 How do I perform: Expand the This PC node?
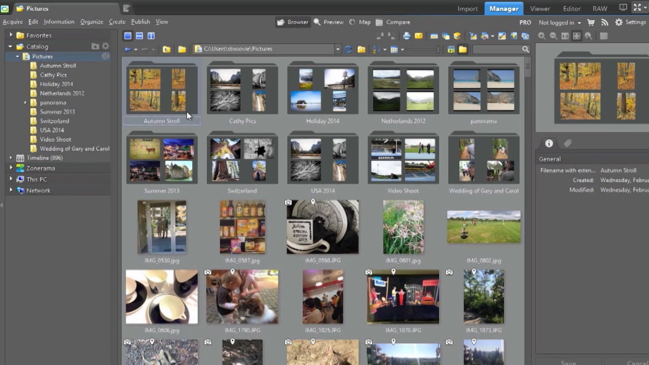(11, 179)
